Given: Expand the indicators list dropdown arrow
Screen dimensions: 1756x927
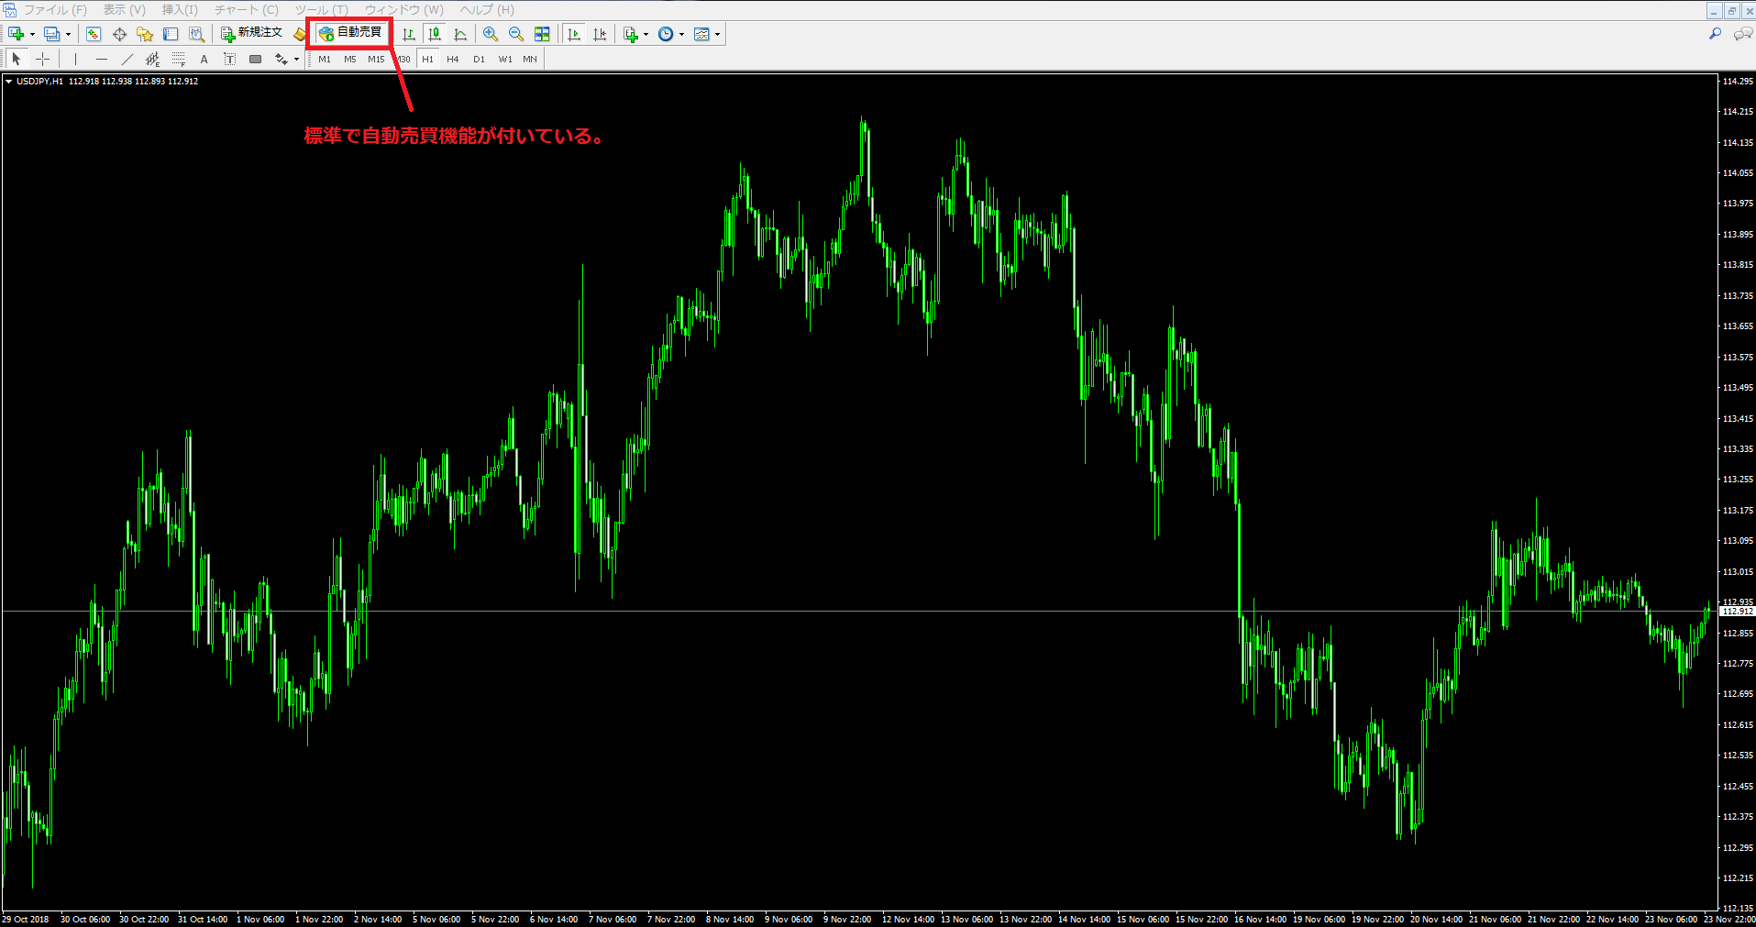Looking at the screenshot, I should 646,34.
